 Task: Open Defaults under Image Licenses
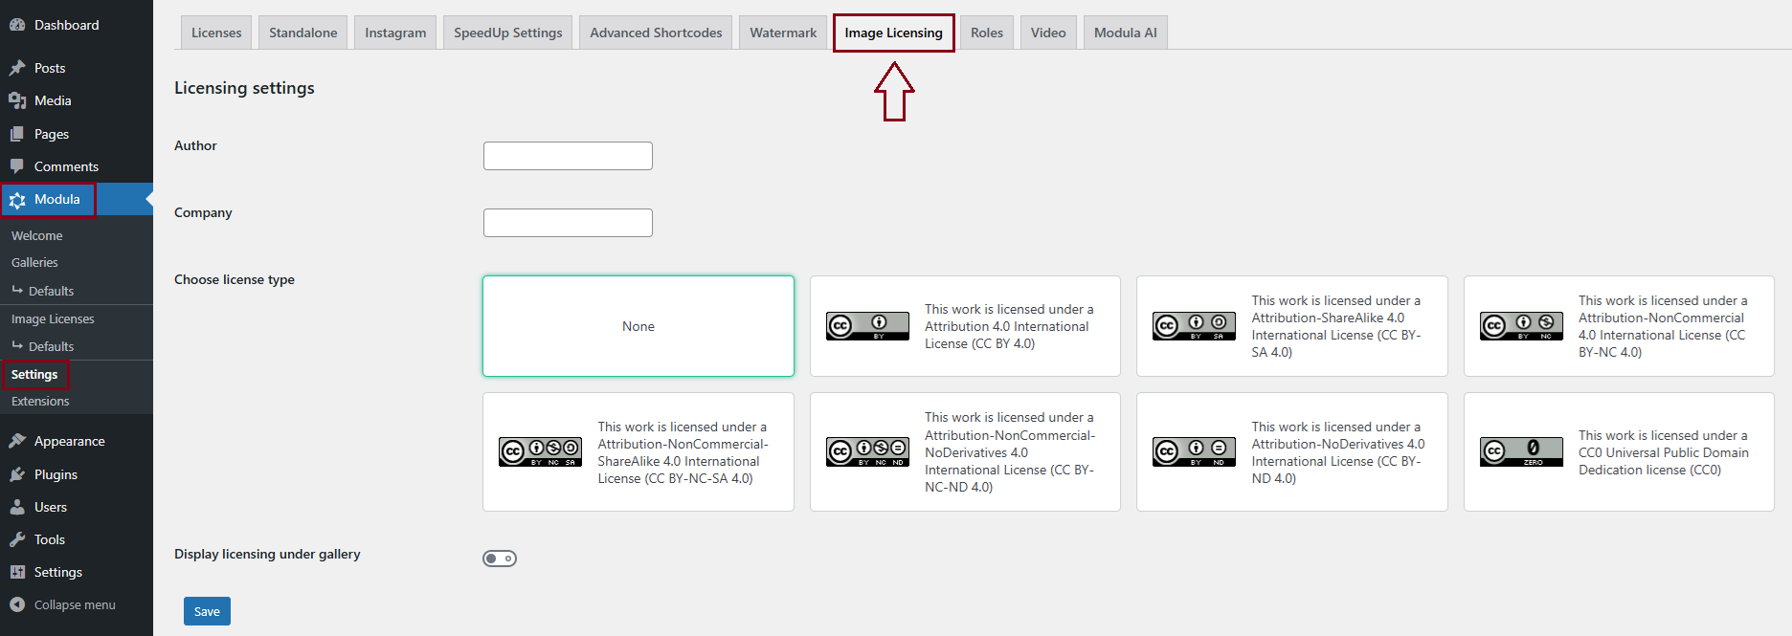pos(51,346)
